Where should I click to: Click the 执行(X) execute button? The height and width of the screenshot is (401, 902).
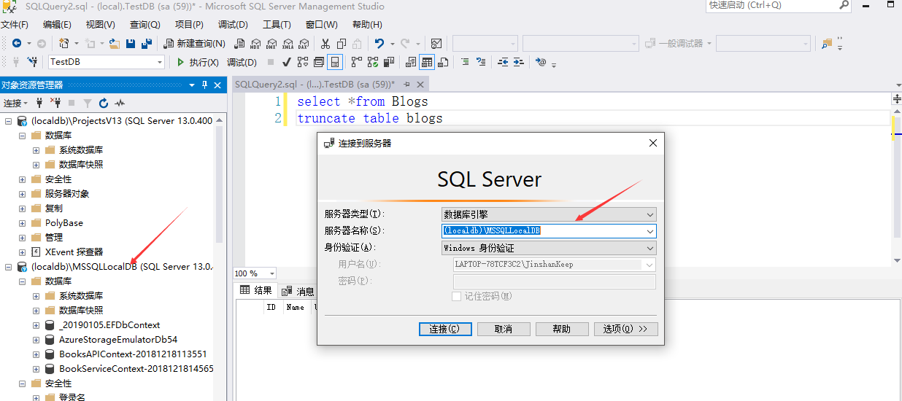197,62
